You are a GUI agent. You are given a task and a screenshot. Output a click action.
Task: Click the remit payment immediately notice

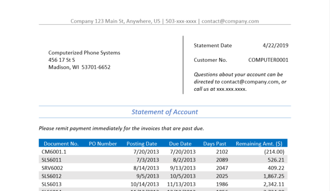pyautogui.click(x=121, y=128)
